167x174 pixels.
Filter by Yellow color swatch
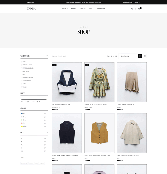coord(22,126)
